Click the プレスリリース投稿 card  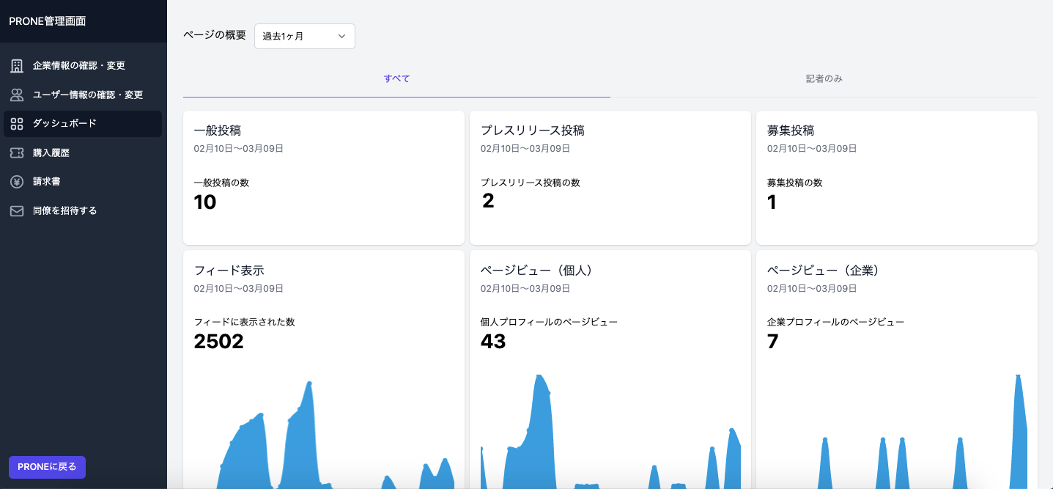pyautogui.click(x=610, y=176)
